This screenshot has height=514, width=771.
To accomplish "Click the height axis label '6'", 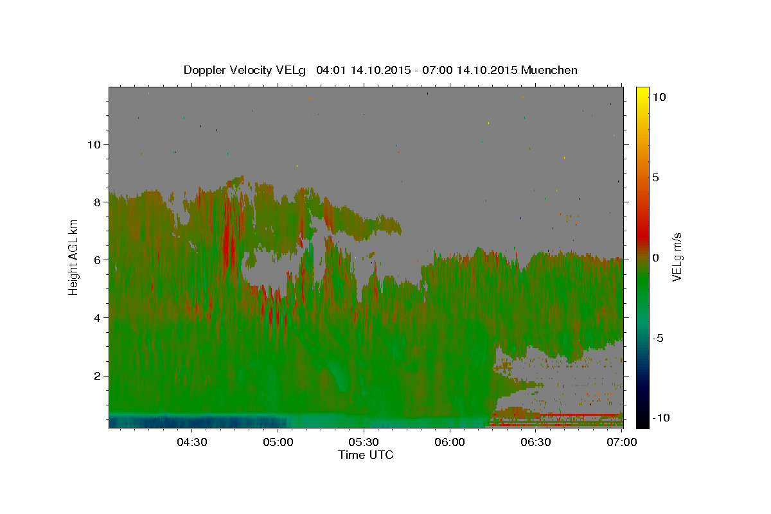I will point(96,260).
